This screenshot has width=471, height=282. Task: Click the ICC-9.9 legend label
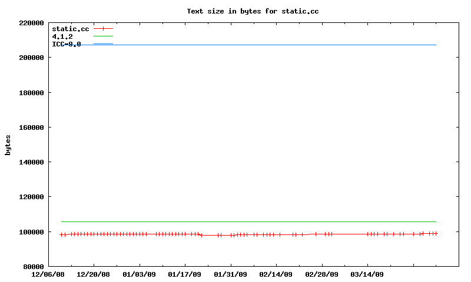coord(67,44)
